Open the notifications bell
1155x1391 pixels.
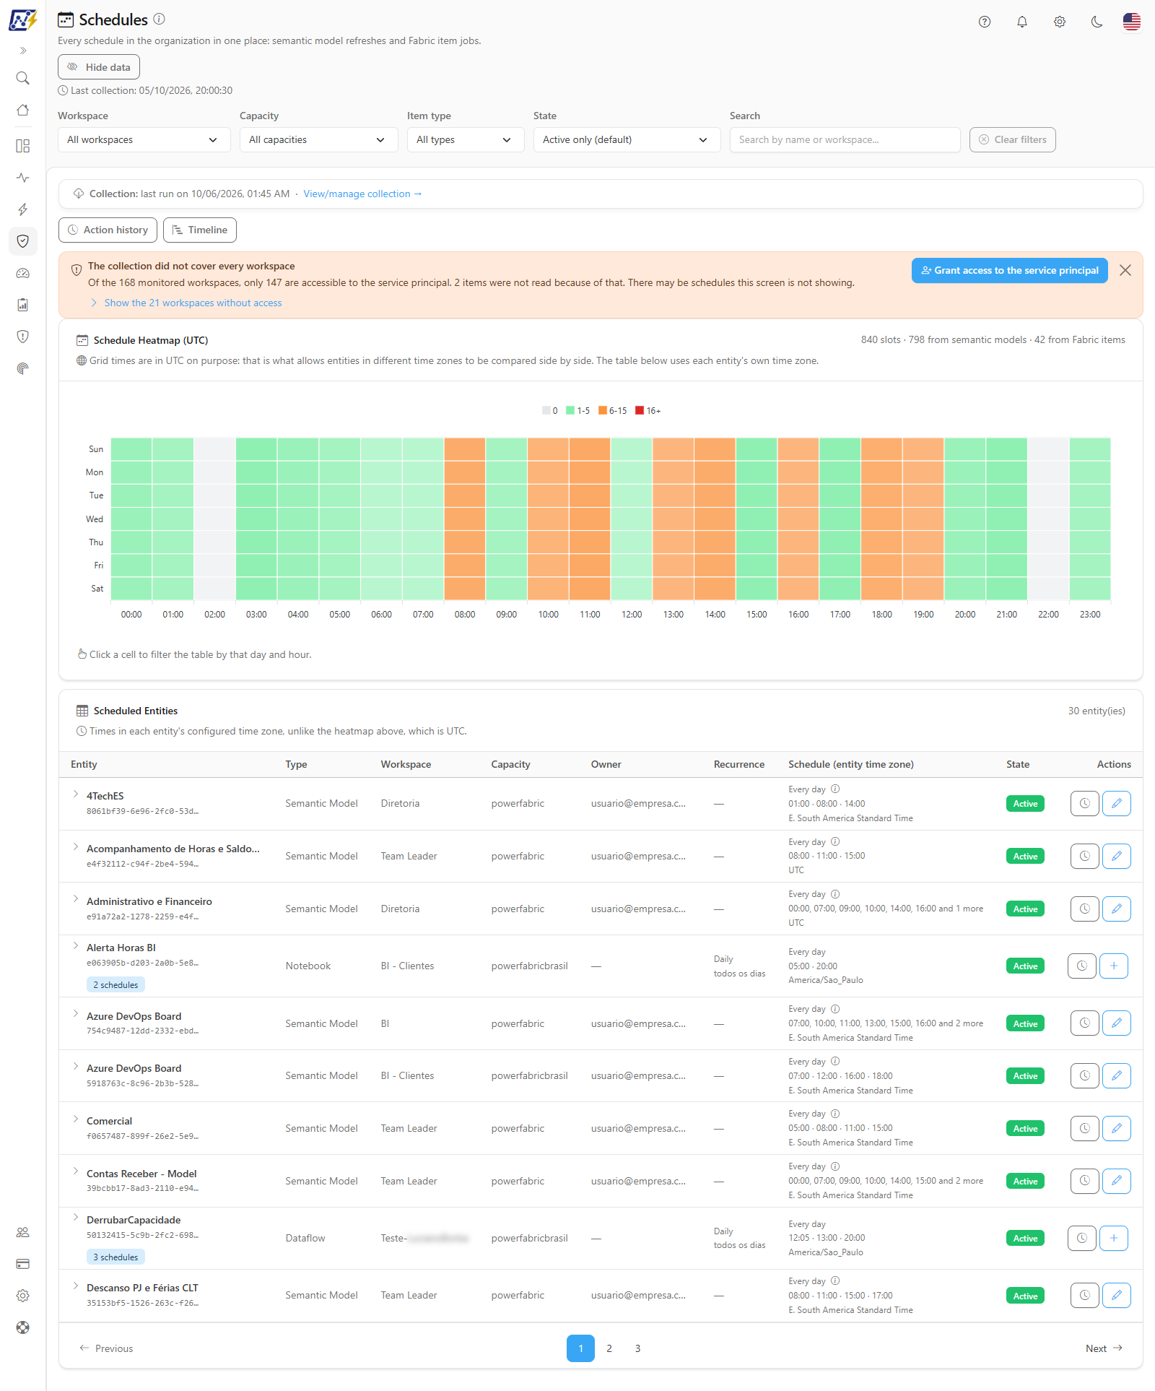pos(1022,22)
